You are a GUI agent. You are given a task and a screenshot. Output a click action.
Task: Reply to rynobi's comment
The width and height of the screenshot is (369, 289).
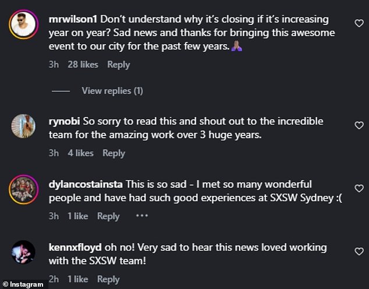click(113, 153)
